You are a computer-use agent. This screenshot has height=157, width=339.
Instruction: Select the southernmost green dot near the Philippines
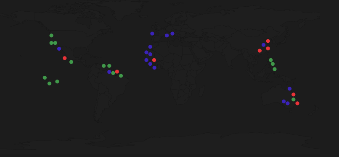(x=275, y=69)
